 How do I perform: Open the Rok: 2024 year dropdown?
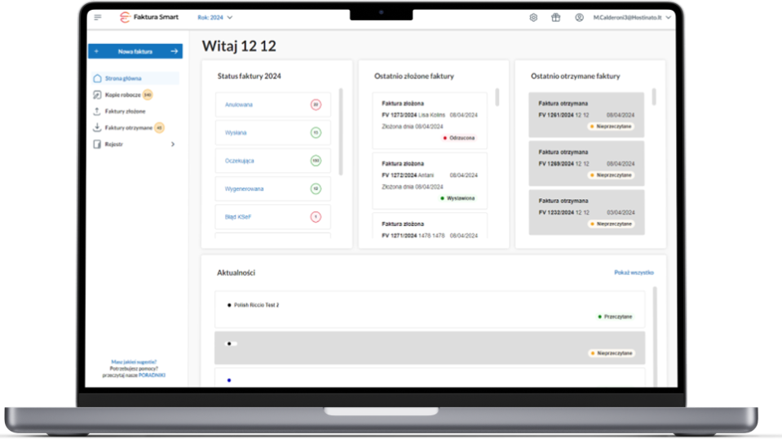214,17
